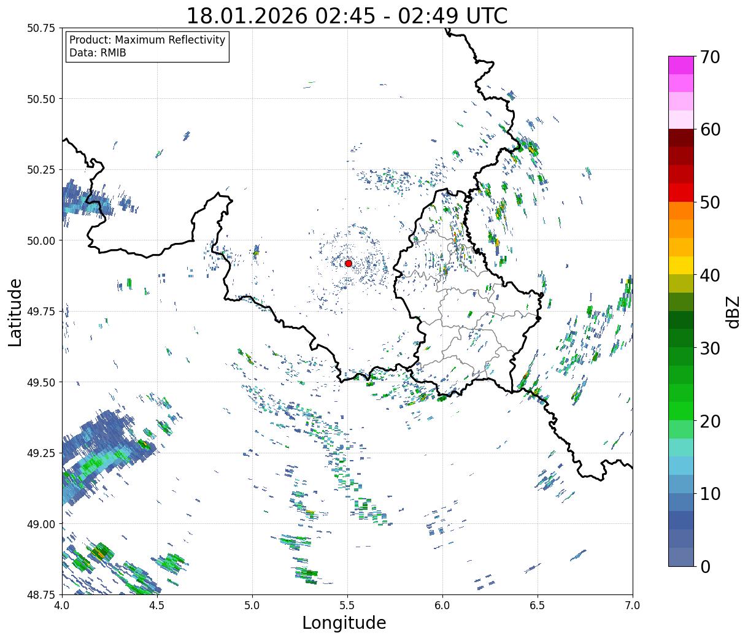Image resolution: width=748 pixels, height=638 pixels.
Task: Click the red radar location marker
Action: point(348,263)
